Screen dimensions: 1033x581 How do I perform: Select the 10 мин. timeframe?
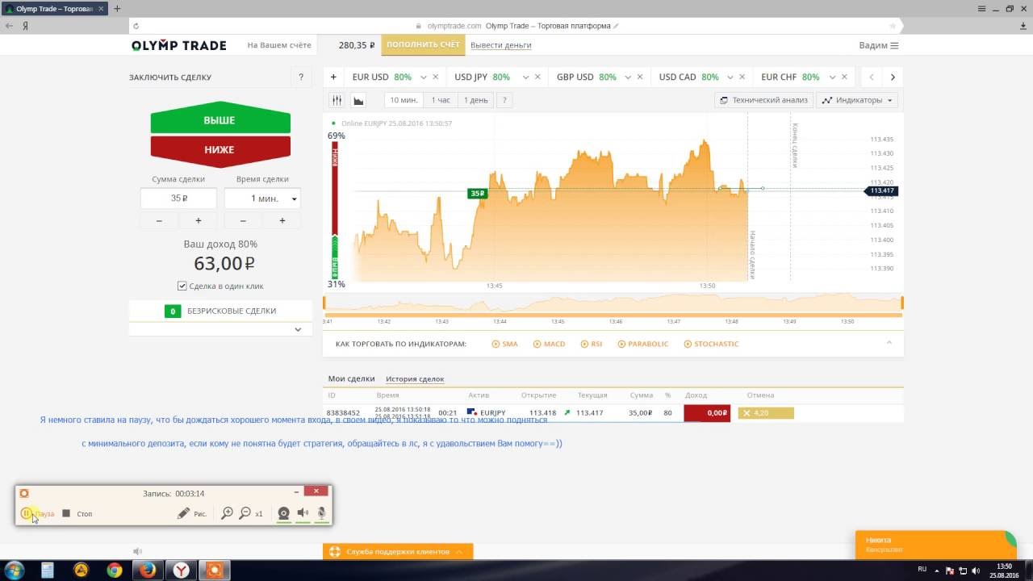point(403,100)
